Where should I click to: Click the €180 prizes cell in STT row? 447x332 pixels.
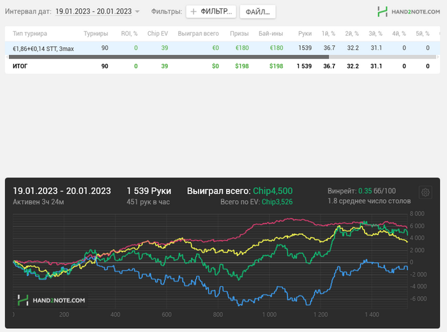tap(242, 48)
